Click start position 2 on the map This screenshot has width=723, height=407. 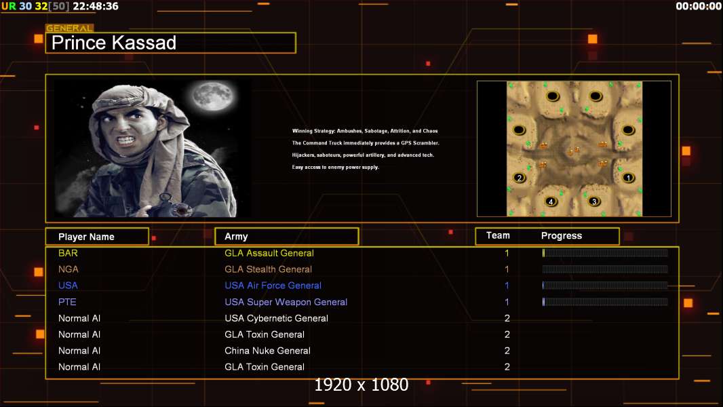(520, 178)
